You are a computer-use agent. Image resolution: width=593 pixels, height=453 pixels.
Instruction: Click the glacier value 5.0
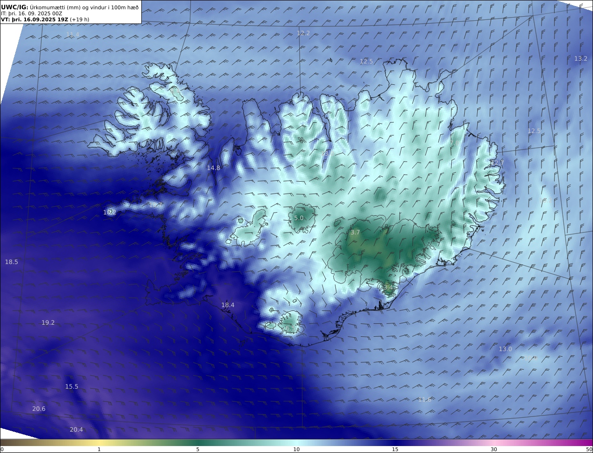(x=299, y=218)
